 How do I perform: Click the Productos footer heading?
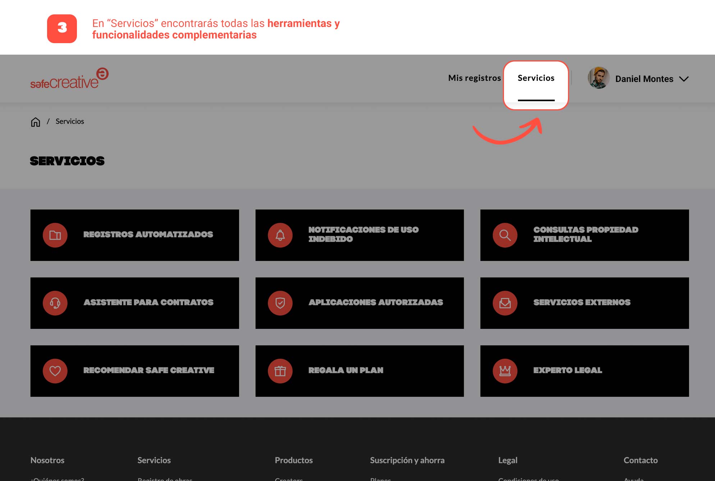pyautogui.click(x=294, y=460)
